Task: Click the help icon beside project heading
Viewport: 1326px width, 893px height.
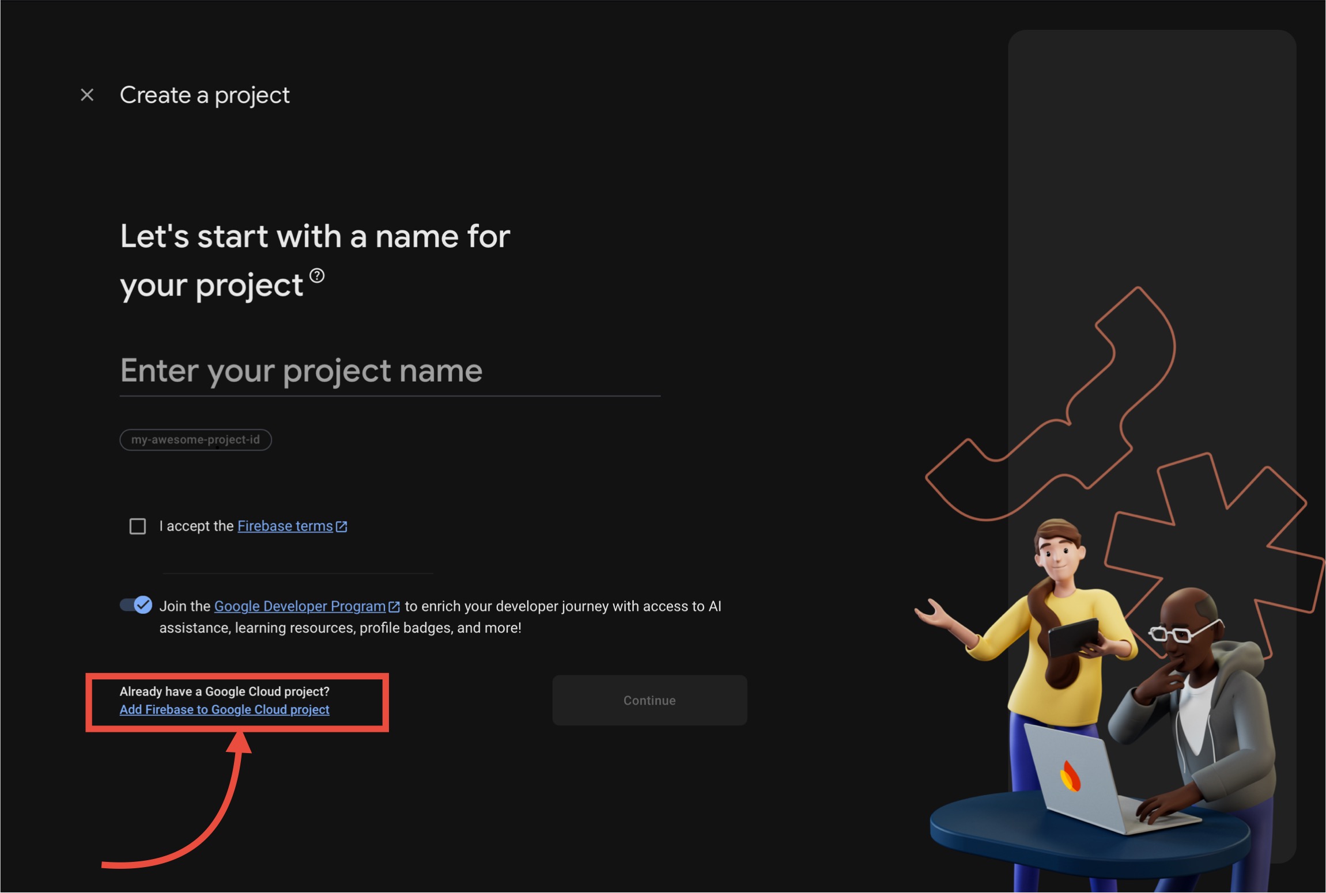Action: pos(317,276)
